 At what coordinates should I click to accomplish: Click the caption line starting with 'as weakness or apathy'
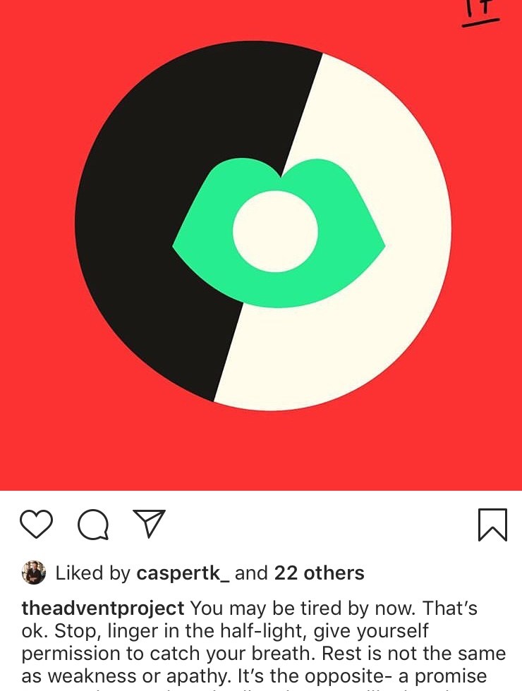pos(254,675)
